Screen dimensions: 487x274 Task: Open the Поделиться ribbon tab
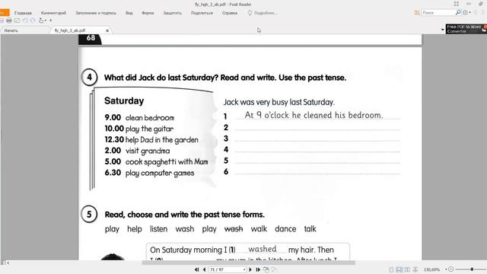pos(202,13)
